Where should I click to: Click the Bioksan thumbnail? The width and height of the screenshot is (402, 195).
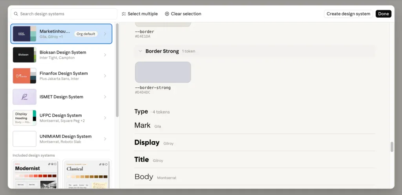click(x=25, y=55)
